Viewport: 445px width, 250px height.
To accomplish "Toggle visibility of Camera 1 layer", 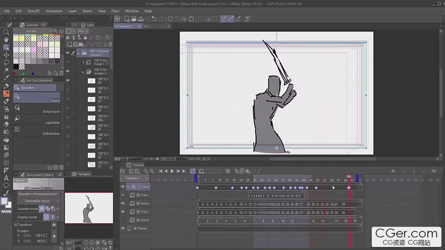I will click(68, 53).
